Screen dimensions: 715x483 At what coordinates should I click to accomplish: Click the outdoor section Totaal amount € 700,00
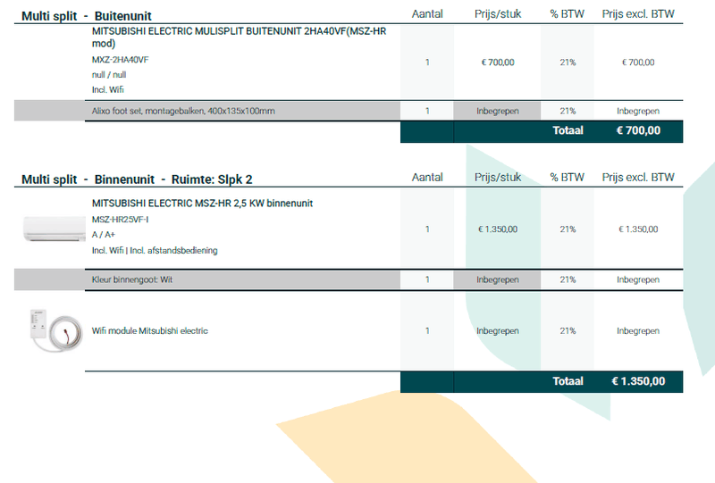(638, 130)
